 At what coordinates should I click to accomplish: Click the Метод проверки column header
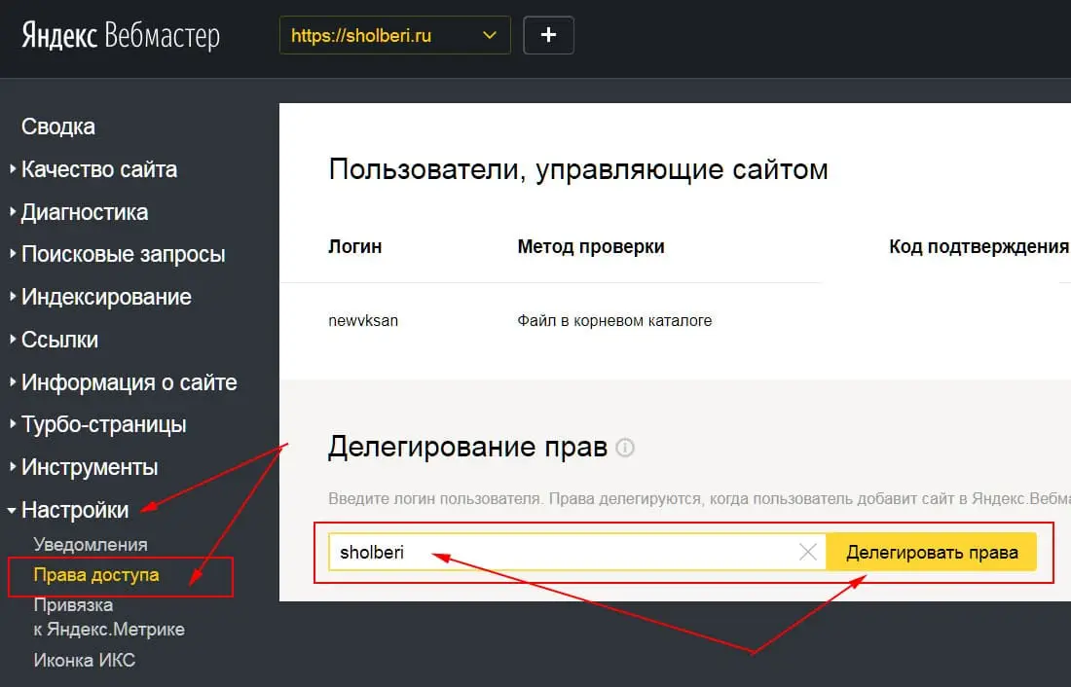pos(591,246)
